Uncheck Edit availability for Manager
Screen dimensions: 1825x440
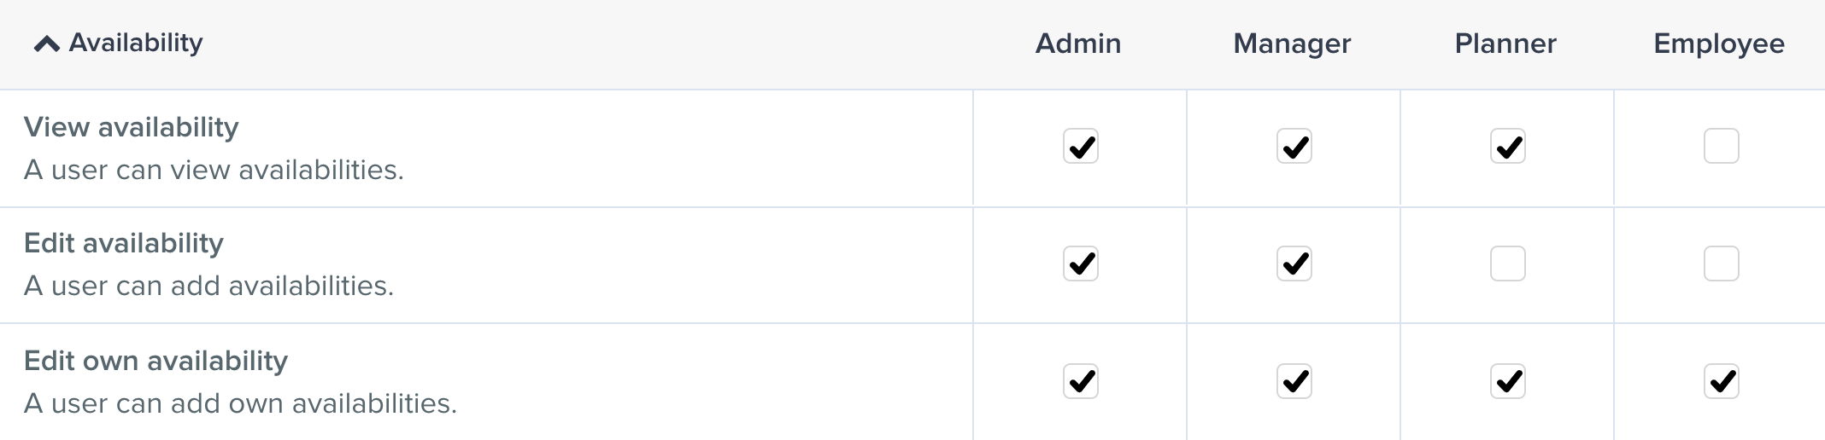(1294, 263)
